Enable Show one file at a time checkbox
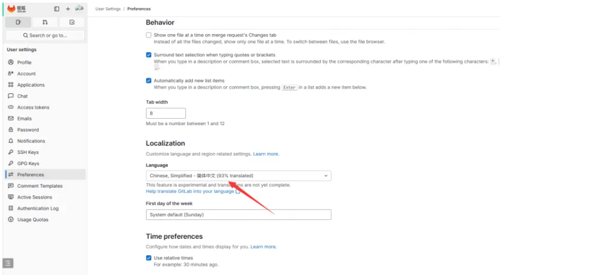The height and width of the screenshot is (275, 594). click(148, 35)
